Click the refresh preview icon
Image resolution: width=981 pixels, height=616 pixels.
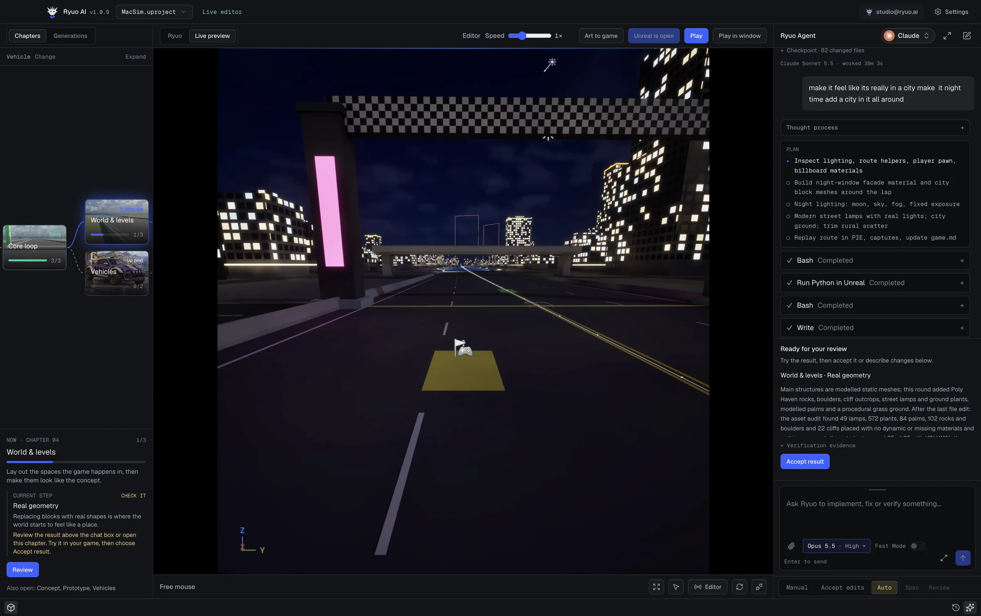pyautogui.click(x=739, y=587)
